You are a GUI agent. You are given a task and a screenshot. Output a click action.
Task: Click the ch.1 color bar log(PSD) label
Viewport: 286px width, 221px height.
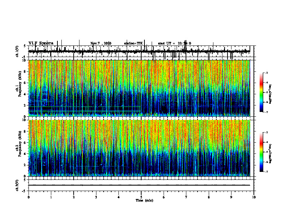pos(270,94)
